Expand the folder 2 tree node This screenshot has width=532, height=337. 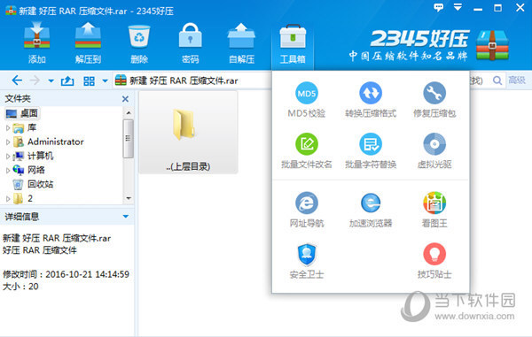coord(8,199)
